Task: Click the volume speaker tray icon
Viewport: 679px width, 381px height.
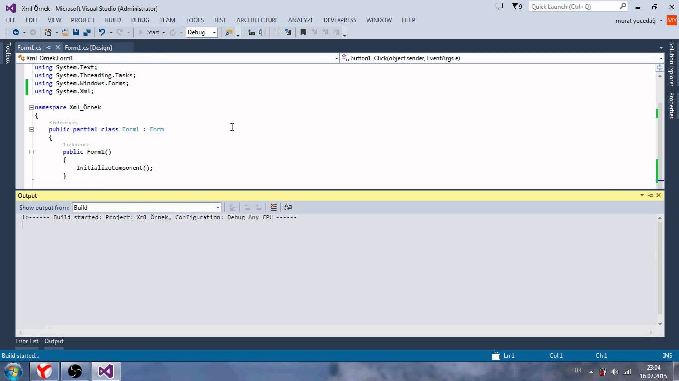Action: click(615, 371)
